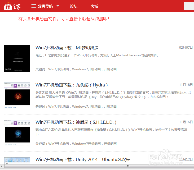Open the 分类导航 hamburger menu icon
Screen dimensions: 194x170
(x=33, y=6)
